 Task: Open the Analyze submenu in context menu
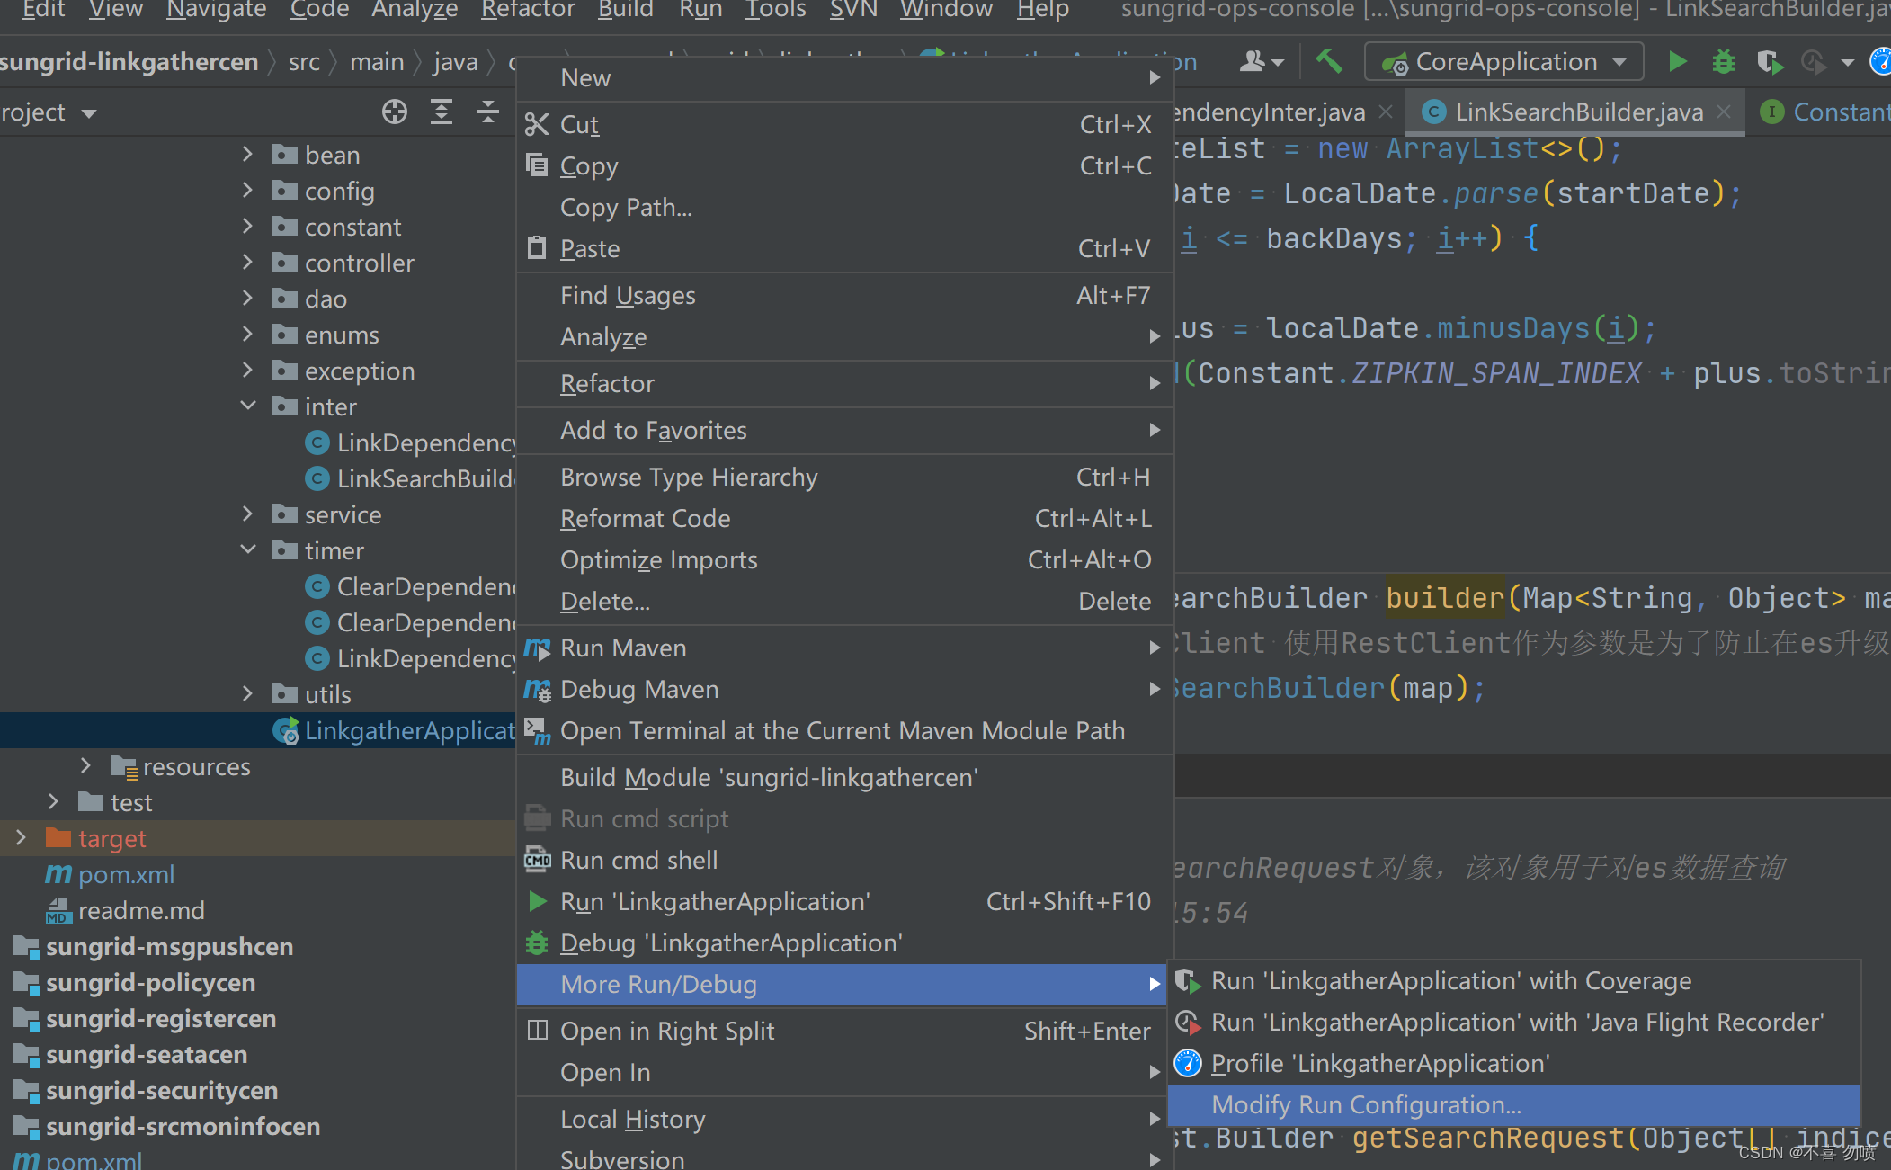845,336
